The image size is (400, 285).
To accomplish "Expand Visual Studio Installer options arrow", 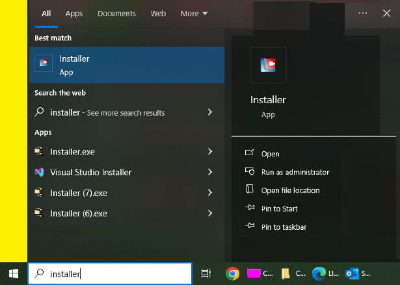I will 210,172.
